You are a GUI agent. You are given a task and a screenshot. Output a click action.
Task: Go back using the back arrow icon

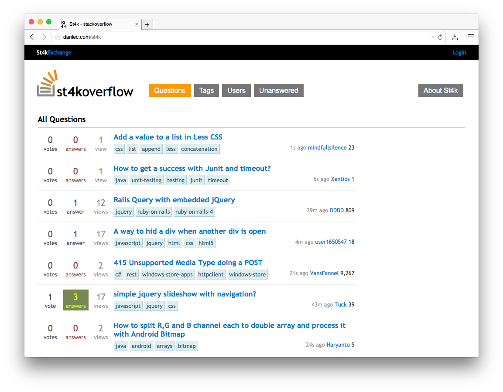point(32,37)
